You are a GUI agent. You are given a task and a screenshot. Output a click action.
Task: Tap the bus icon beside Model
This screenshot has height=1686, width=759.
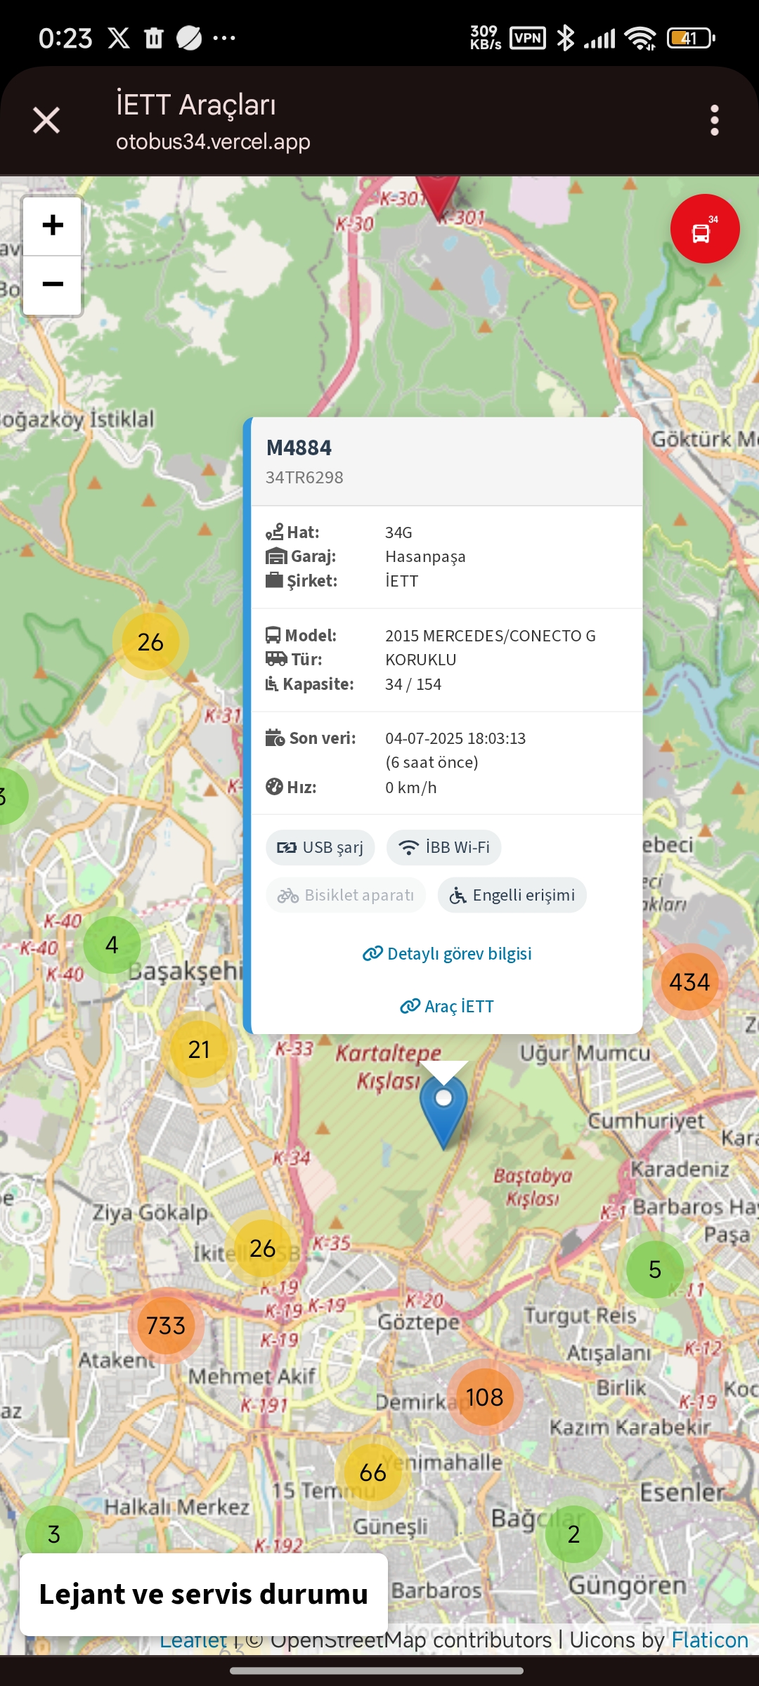coord(273,635)
